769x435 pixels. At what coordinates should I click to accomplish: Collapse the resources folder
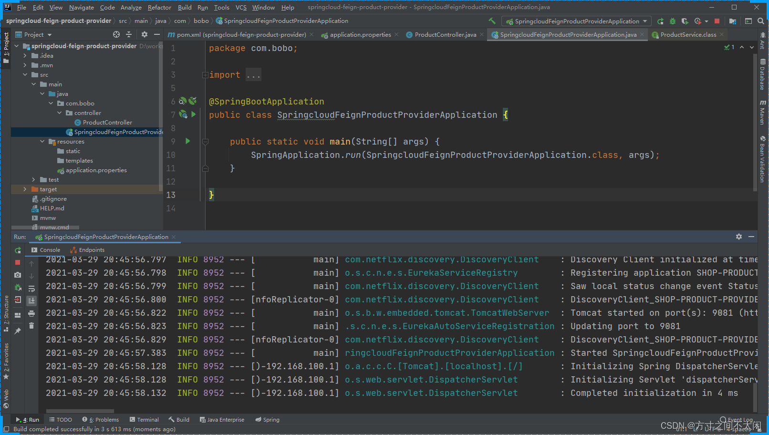tap(42, 142)
